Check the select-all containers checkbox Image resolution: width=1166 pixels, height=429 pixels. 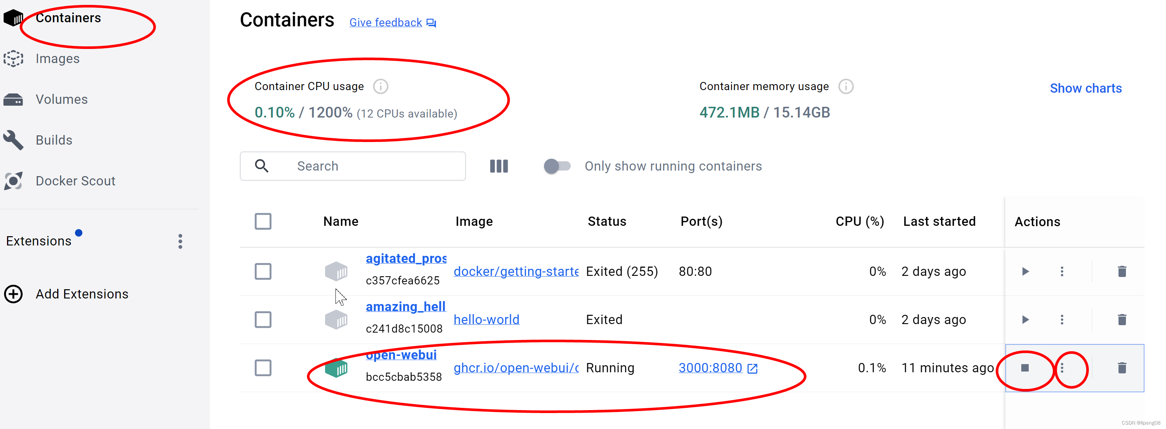pyautogui.click(x=263, y=221)
